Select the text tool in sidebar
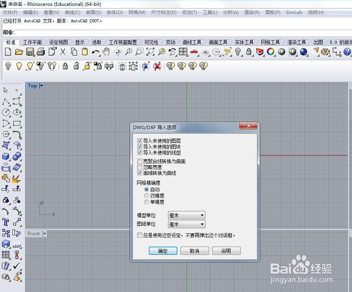 5,222
